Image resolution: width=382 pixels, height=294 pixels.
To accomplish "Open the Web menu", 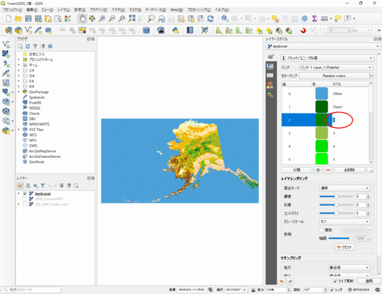I will coord(177,10).
